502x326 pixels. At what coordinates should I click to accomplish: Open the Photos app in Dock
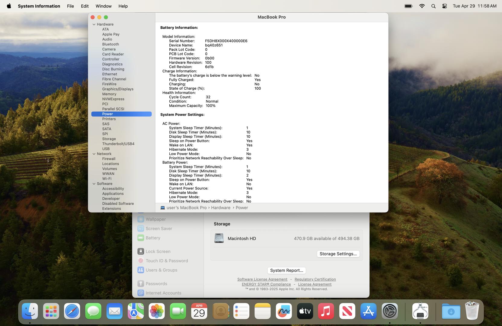pyautogui.click(x=157, y=311)
